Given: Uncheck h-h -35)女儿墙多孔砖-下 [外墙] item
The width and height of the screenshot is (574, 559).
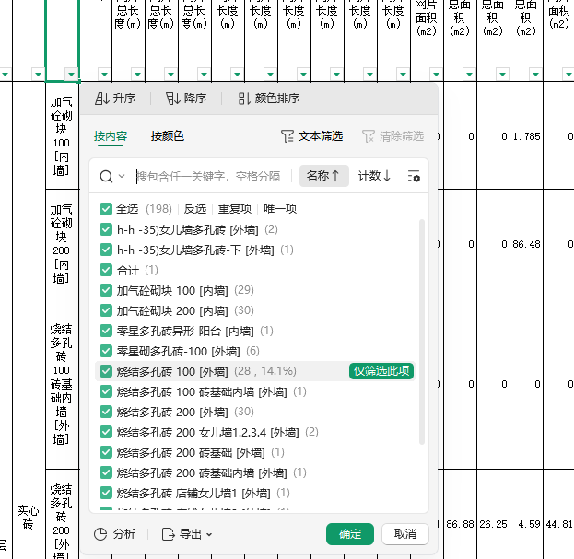Looking at the screenshot, I should pyautogui.click(x=106, y=250).
